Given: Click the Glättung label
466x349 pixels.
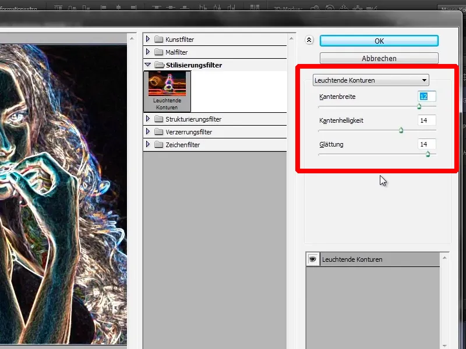Looking at the screenshot, I should pos(331,144).
